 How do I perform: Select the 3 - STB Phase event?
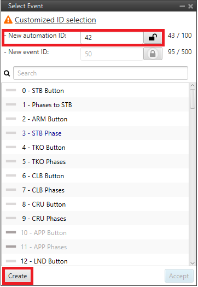click(x=95, y=133)
